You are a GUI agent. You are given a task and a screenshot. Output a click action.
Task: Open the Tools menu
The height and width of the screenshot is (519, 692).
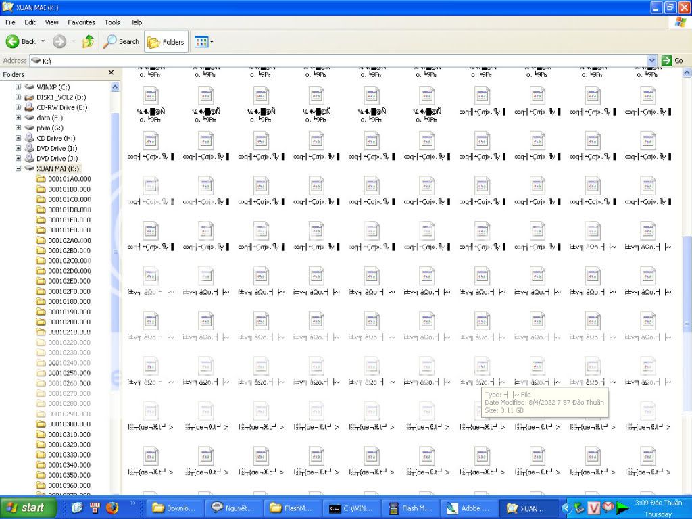point(112,22)
